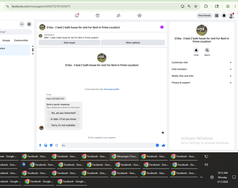The height and width of the screenshot is (188, 238).
Task: Click the More options button
Action: coord(133,42)
